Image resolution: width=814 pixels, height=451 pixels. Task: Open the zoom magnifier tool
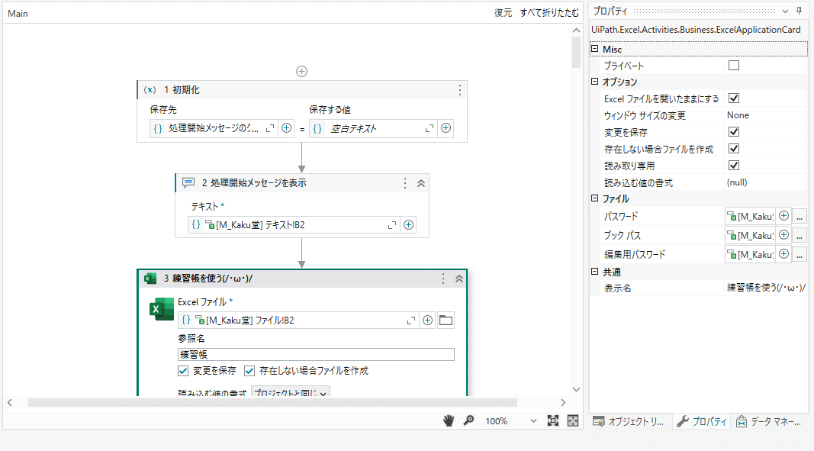click(x=468, y=420)
